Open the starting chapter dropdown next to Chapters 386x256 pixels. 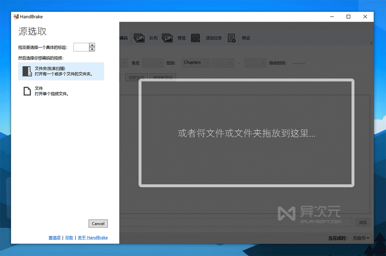pyautogui.click(x=223, y=62)
